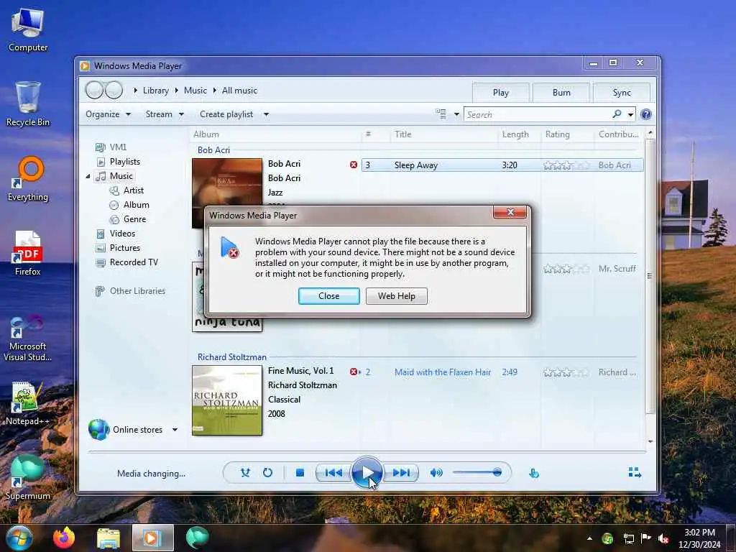Sort by the Rating column header

coord(557,134)
